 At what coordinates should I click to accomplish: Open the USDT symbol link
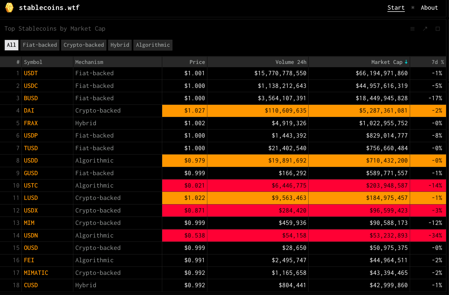(31, 73)
